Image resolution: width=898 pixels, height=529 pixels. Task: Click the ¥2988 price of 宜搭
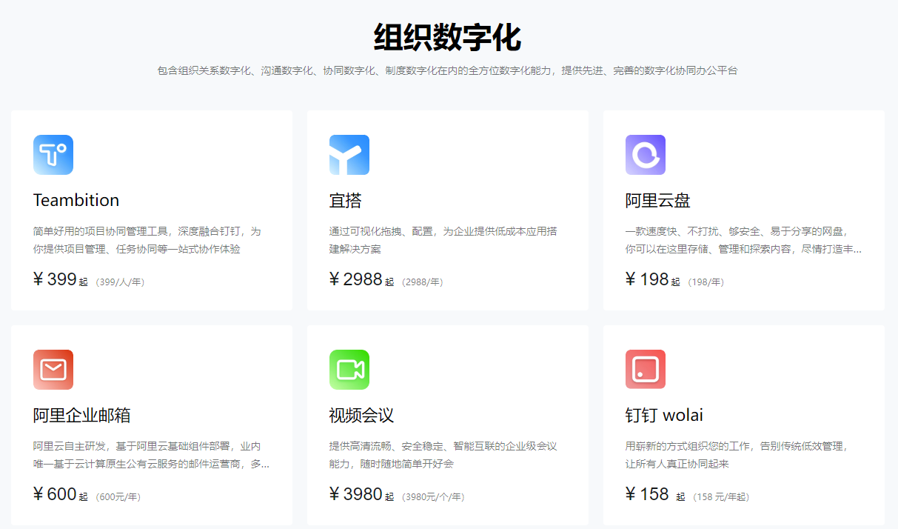click(x=358, y=279)
